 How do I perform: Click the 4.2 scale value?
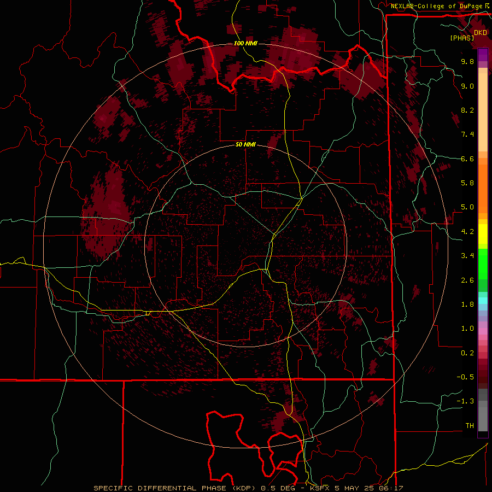click(467, 232)
